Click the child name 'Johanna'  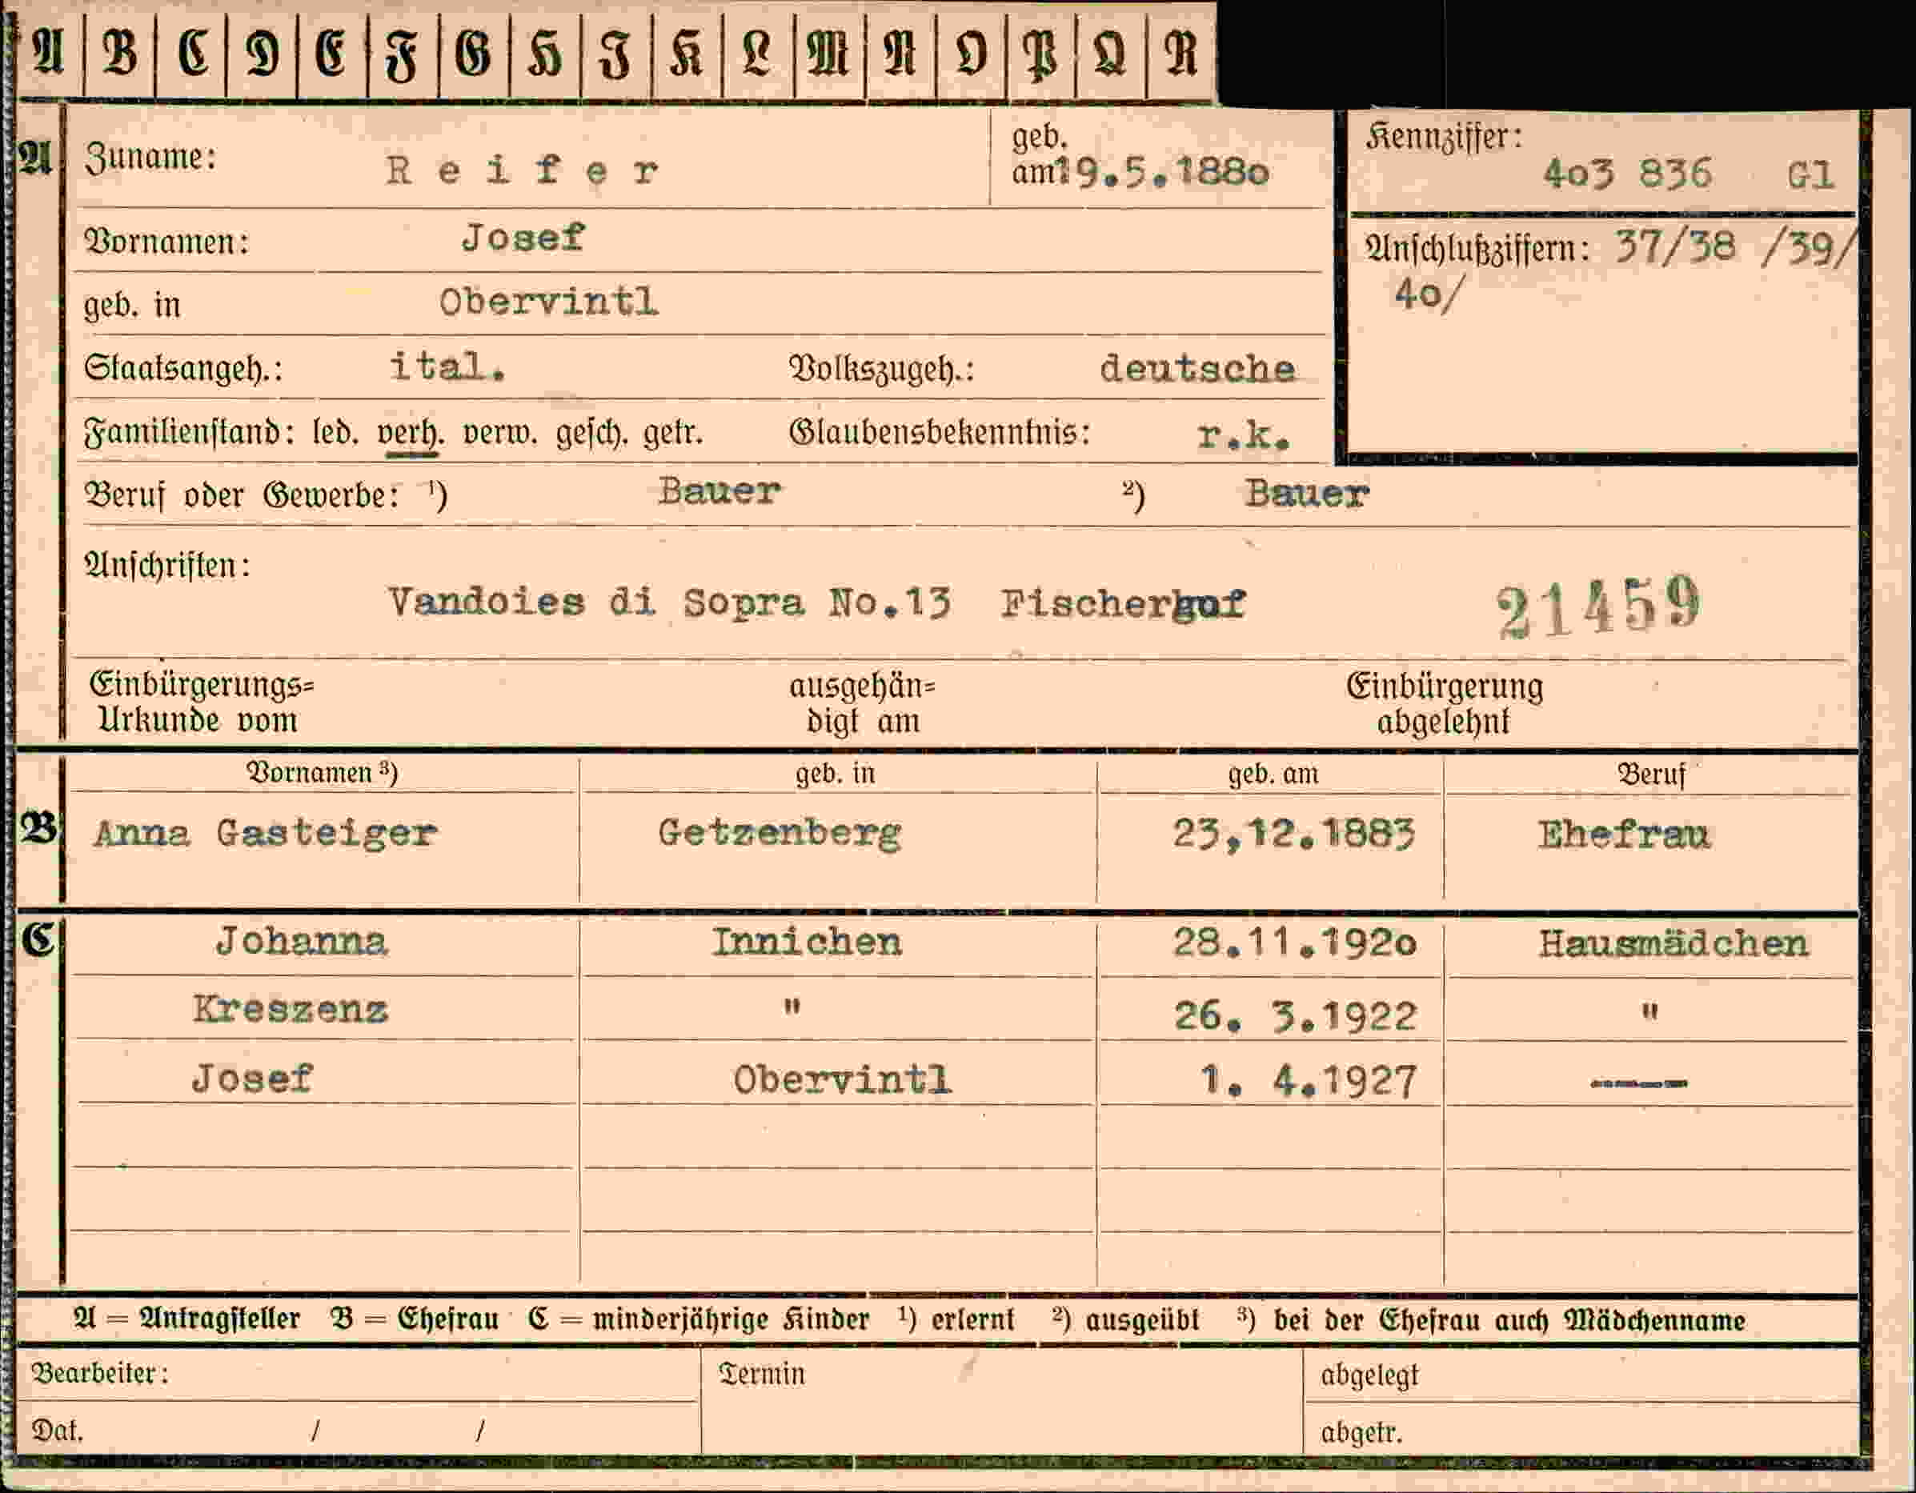[x=301, y=942]
